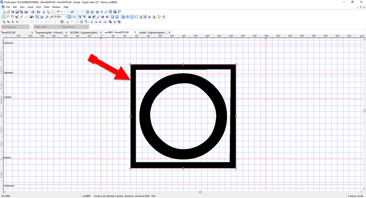Click the horizontal scrollbar thumb
Viewport: 366px width, 198px height.
click(200, 192)
